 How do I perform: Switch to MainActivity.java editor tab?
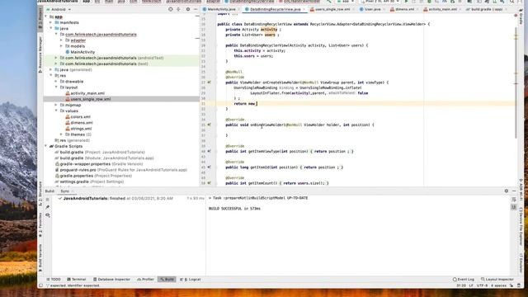click(221, 9)
